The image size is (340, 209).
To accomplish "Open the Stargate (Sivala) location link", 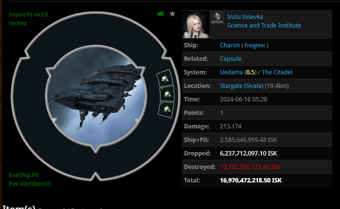I will pyautogui.click(x=241, y=86).
